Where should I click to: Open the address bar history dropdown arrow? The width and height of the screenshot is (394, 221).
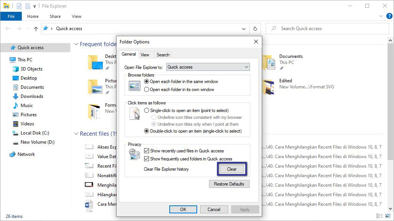coord(244,29)
